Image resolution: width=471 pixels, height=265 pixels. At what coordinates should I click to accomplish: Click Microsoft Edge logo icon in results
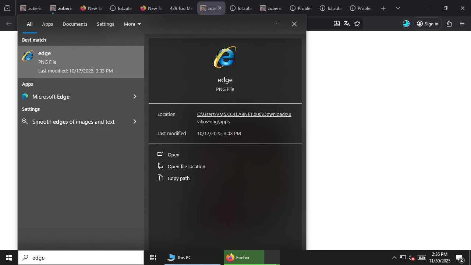(x=25, y=96)
